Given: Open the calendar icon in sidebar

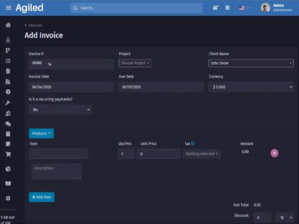Looking at the screenshot, I should 8,134.
